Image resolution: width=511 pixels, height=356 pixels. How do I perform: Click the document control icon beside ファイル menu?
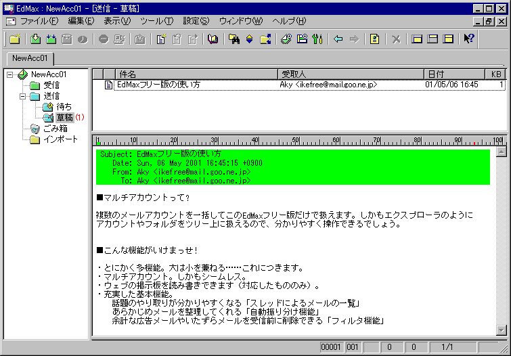pos(11,22)
